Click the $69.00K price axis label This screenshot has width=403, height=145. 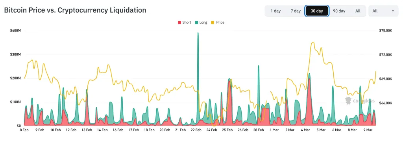click(x=386, y=79)
